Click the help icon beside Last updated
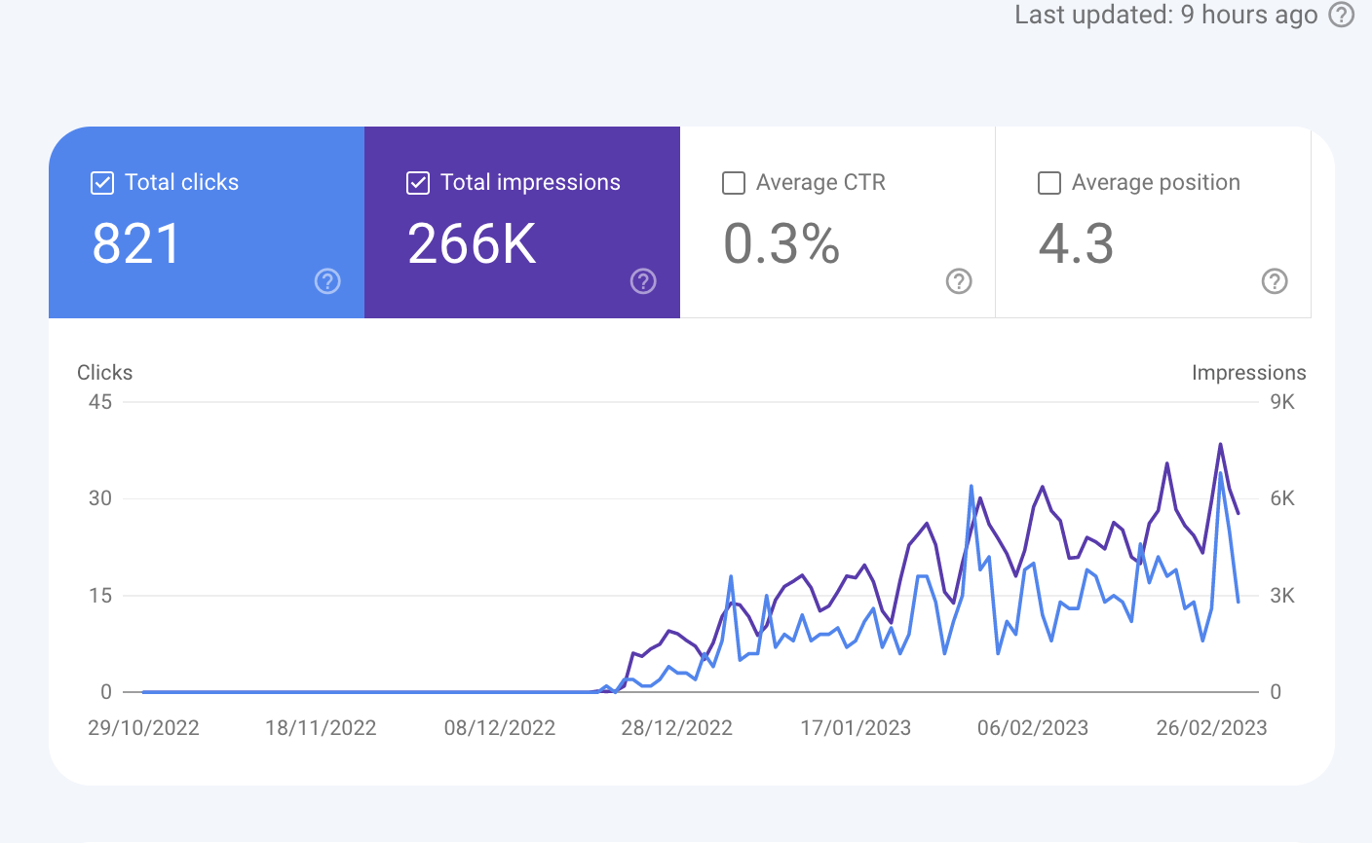Viewport: 1372px width, 843px height. 1342,15
